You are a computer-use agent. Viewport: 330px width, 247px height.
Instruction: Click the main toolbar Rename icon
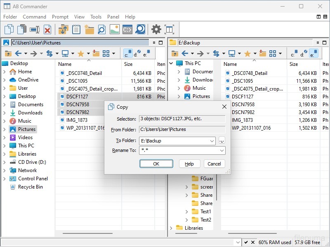(x=35, y=29)
